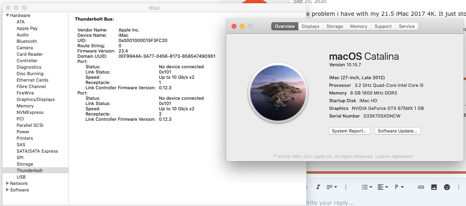Select SAS in the Hardware list

pos(21,145)
